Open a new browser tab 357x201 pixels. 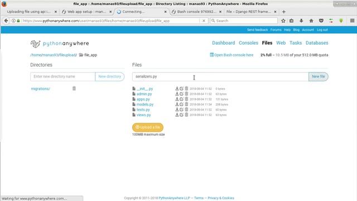(284, 12)
